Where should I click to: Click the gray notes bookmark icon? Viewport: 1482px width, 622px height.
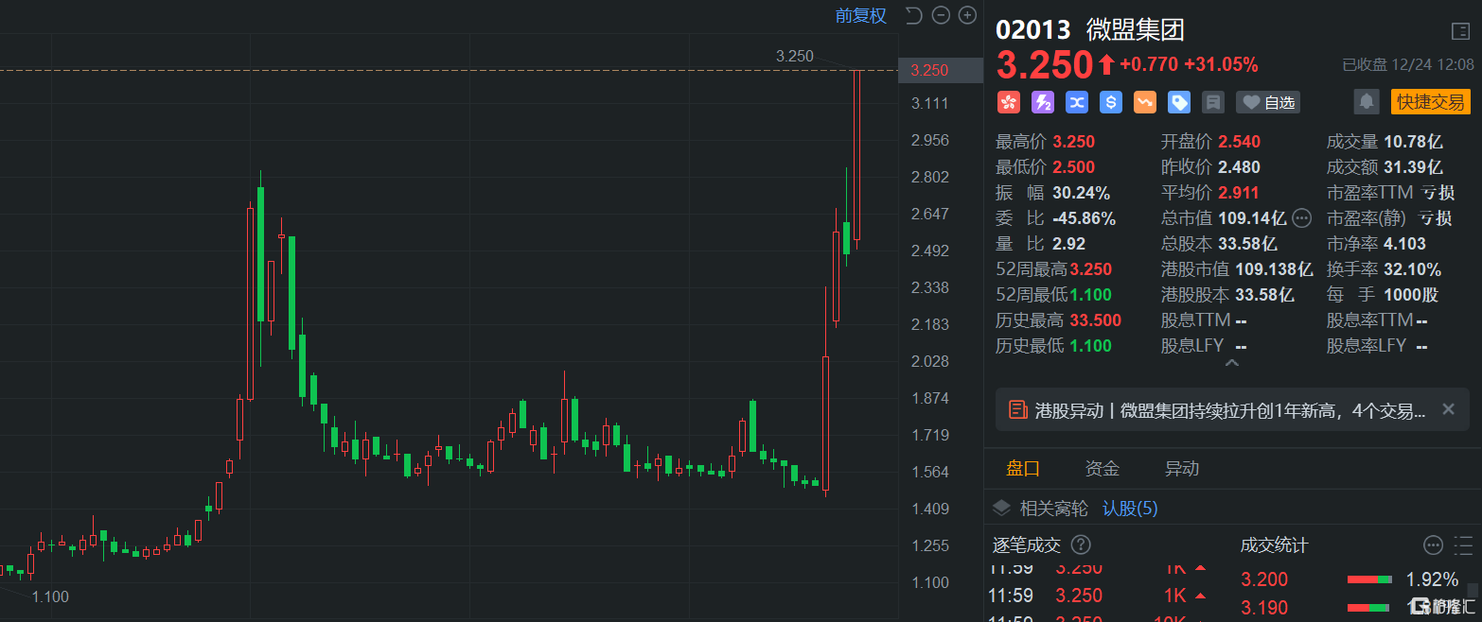coord(1212,102)
